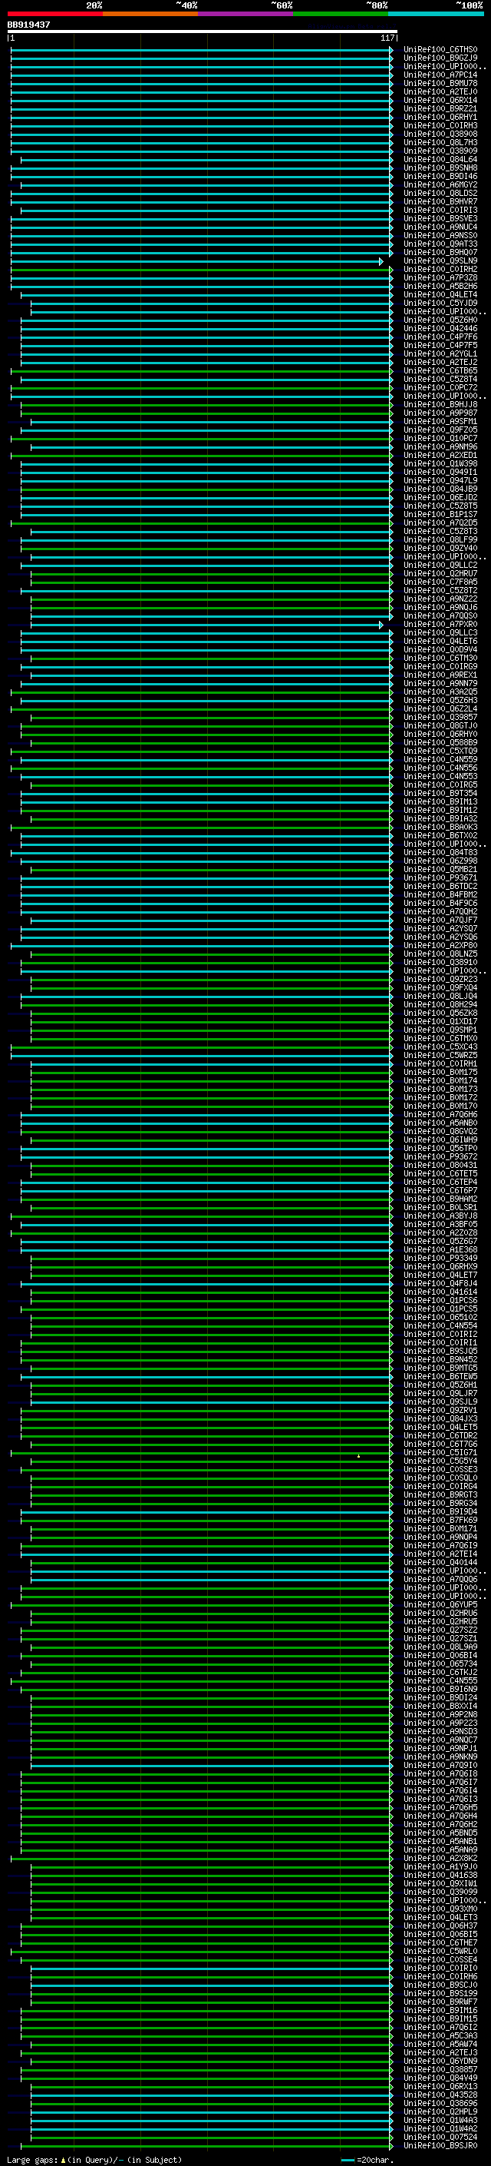The width and height of the screenshot is (491, 2166).
Task: Select label UniRef100_Q38908
Action: pos(440,134)
